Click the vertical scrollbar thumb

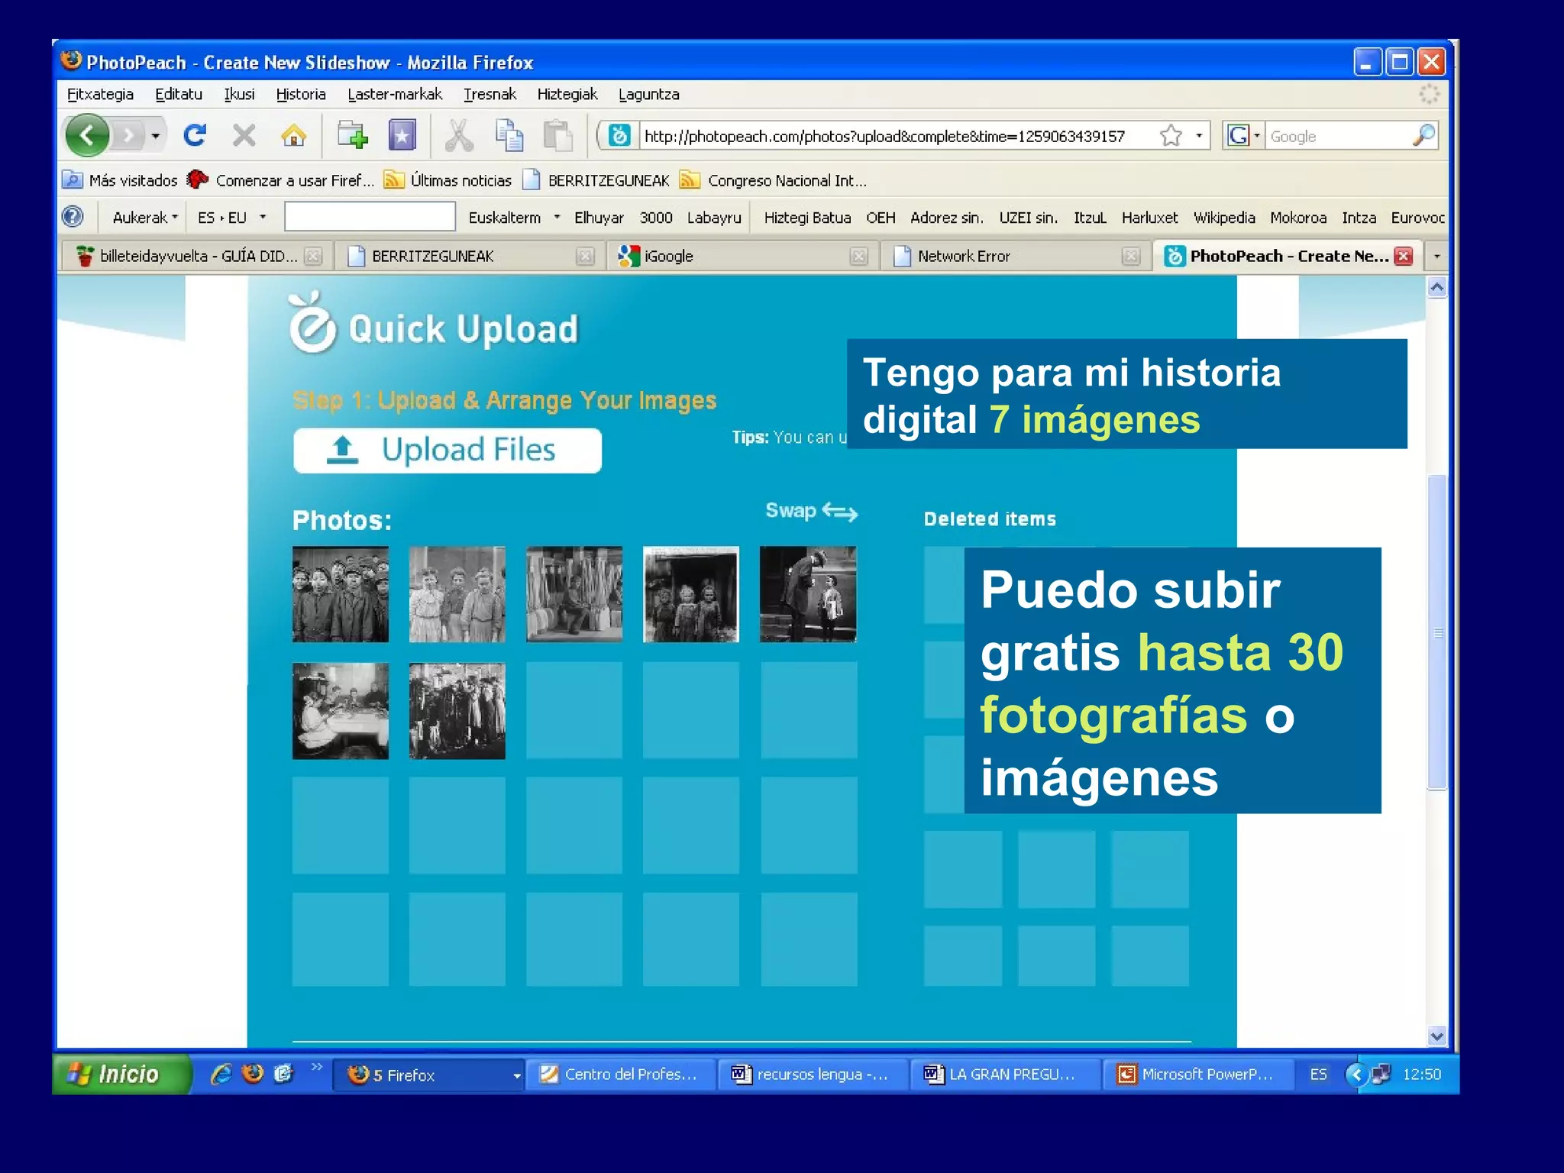coord(1437,632)
